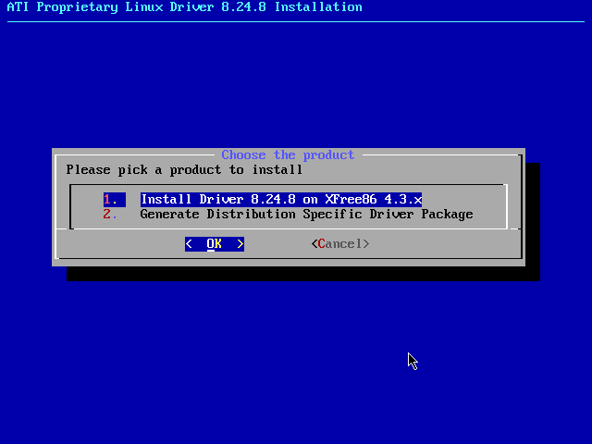Select Generate Distribution Specific Driver Package option
The height and width of the screenshot is (444, 592).
point(306,215)
